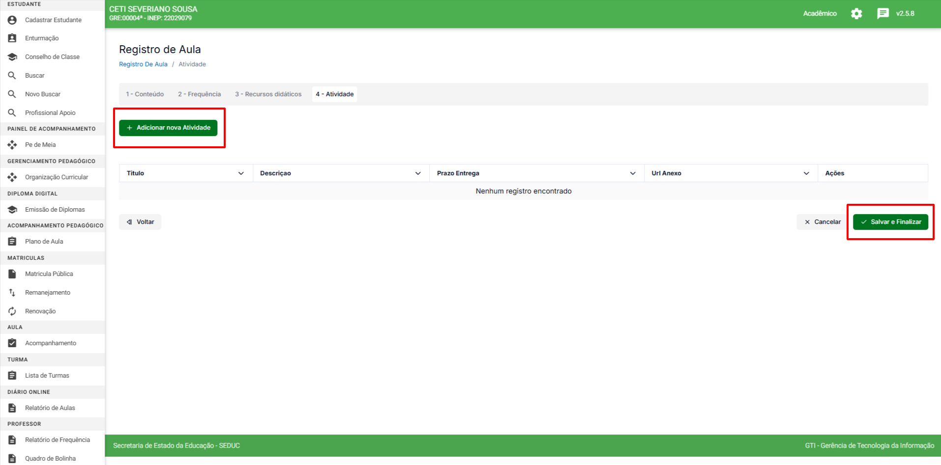Open the settings gear icon
The image size is (941, 465).
pos(856,14)
